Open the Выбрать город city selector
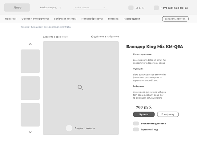 [49, 8]
